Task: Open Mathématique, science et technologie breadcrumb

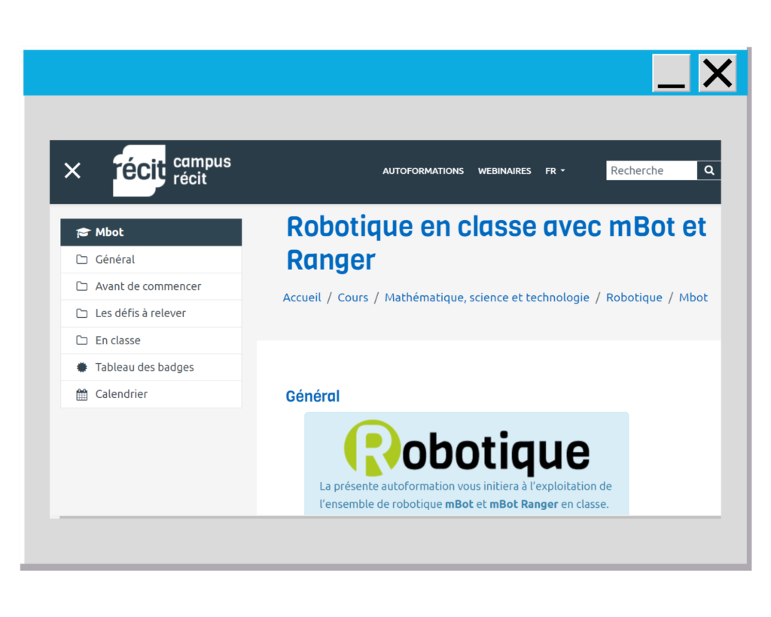Action: pyautogui.click(x=486, y=298)
